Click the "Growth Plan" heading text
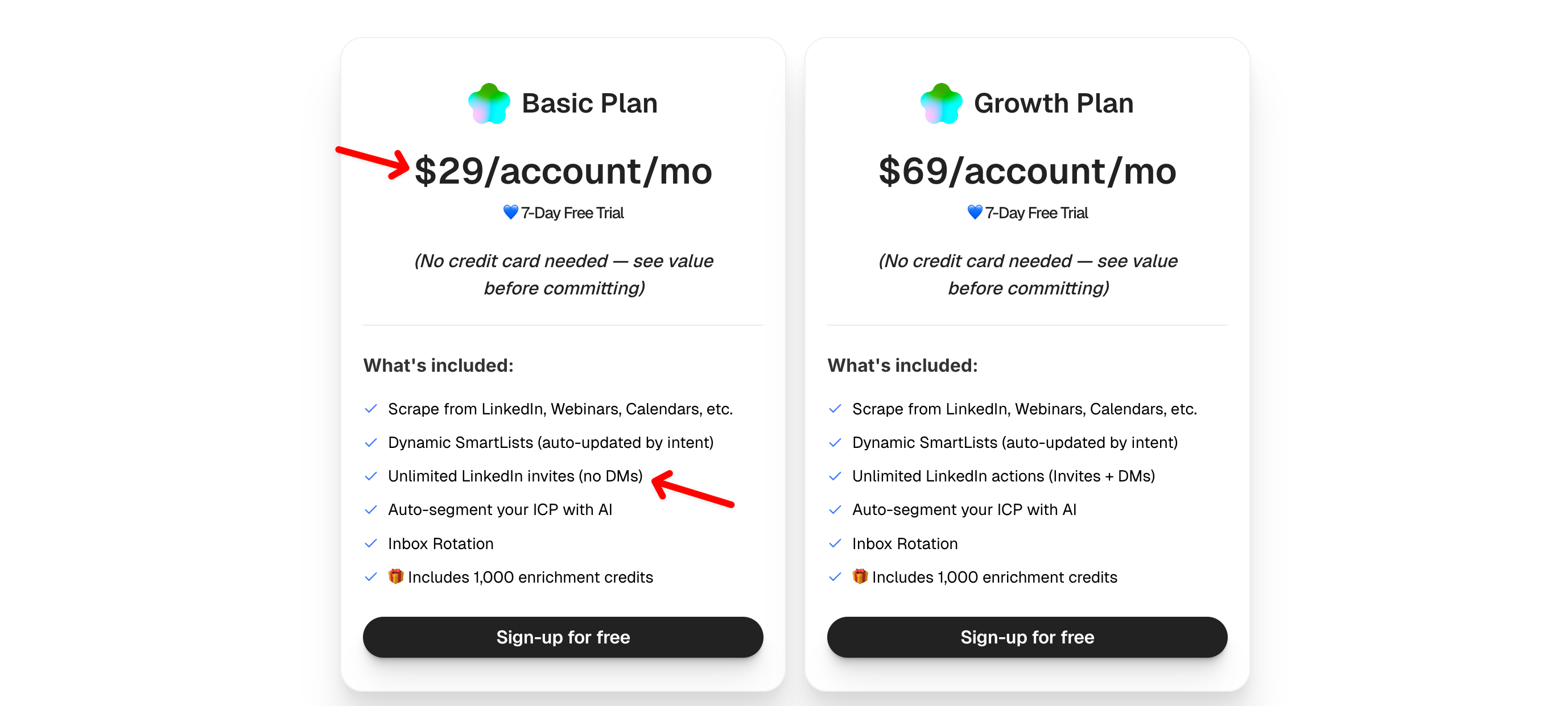Image resolution: width=1560 pixels, height=706 pixels. pos(1053,103)
